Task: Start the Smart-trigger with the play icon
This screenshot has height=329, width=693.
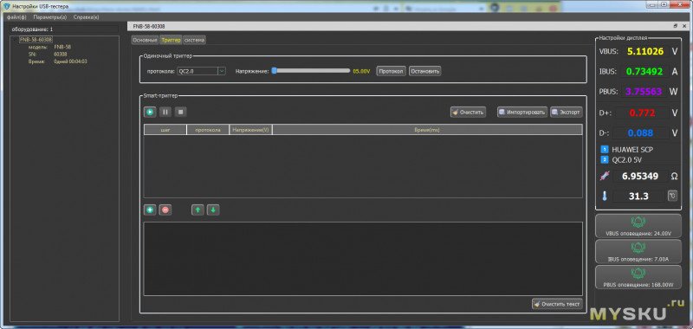Action: coord(150,113)
